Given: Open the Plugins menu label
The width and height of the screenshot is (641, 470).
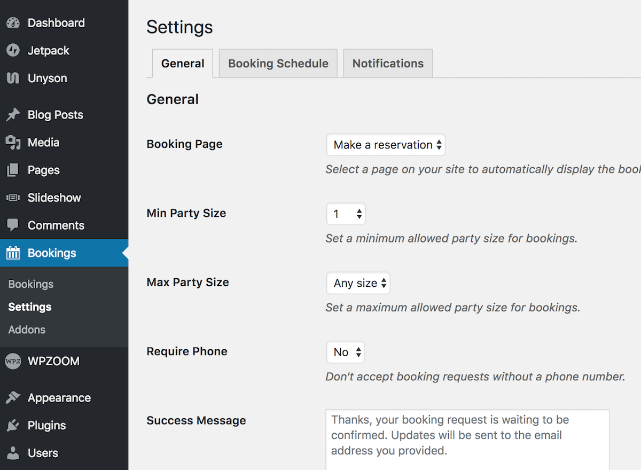Looking at the screenshot, I should tap(47, 426).
